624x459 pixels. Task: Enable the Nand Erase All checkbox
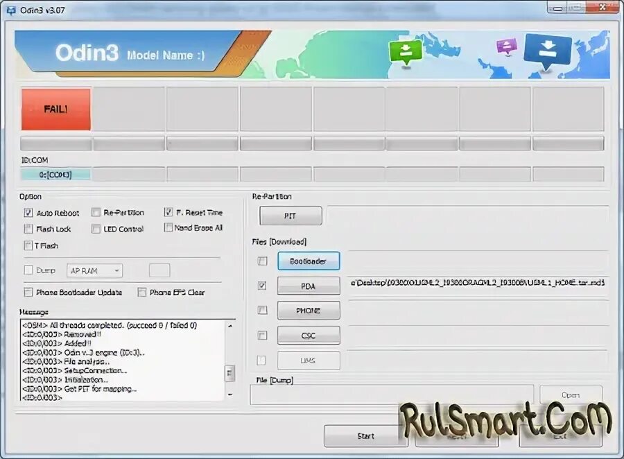tap(168, 227)
